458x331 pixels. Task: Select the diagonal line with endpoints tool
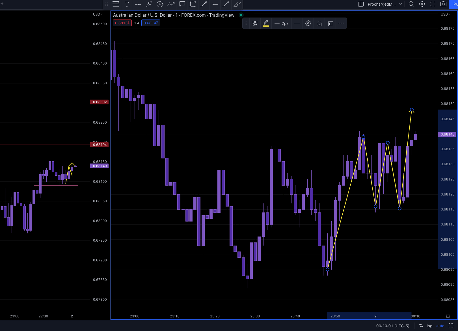[204, 4]
